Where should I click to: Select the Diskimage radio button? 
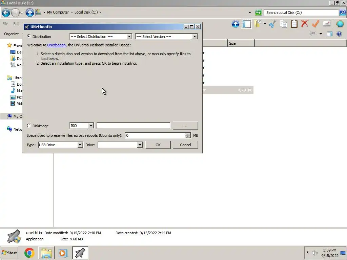click(29, 126)
